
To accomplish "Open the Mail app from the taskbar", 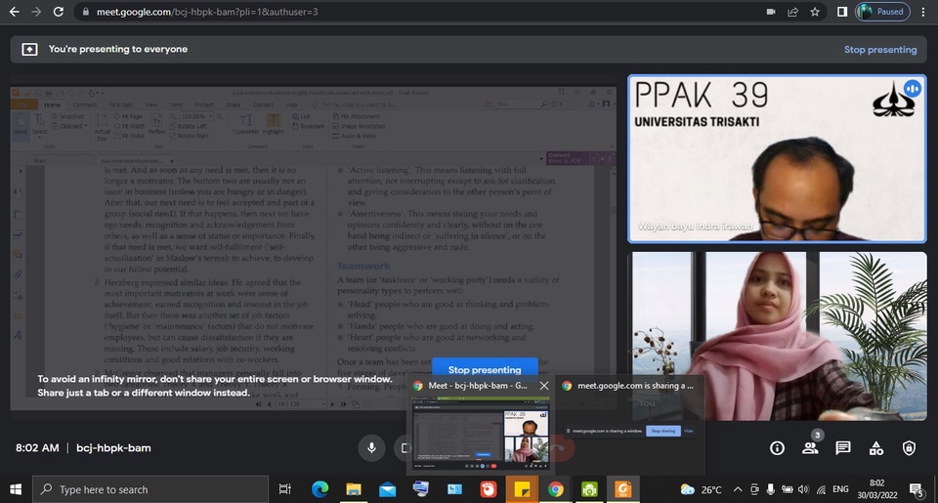I will (388, 489).
